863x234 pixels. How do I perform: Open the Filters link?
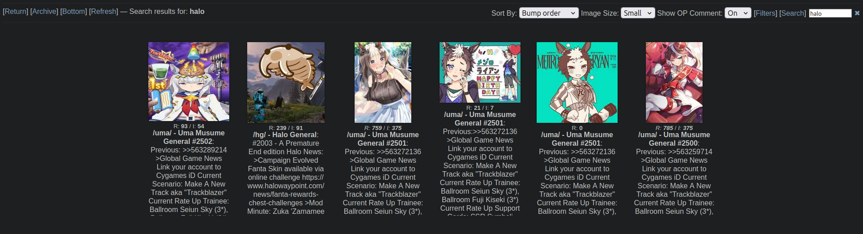pyautogui.click(x=765, y=13)
